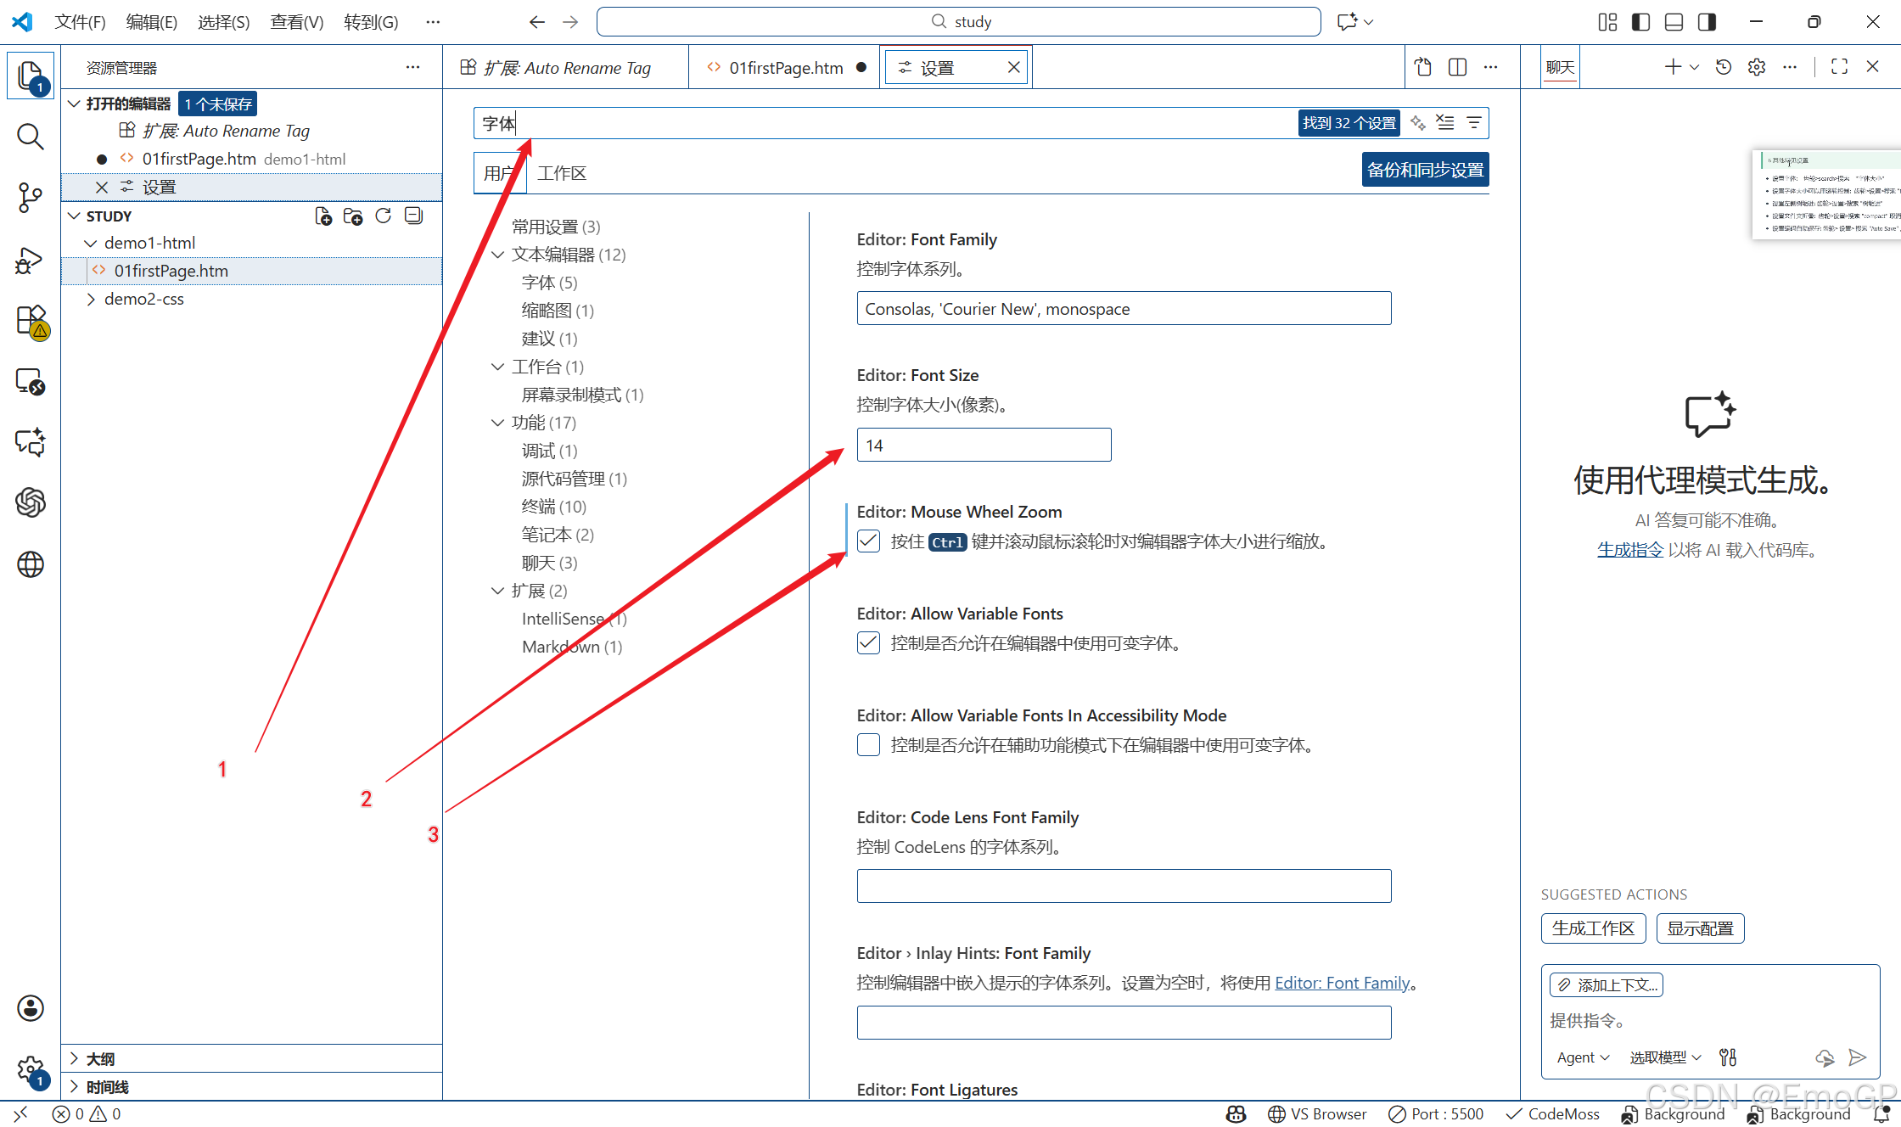Open the 01firstPage.htm editor tab
The width and height of the screenshot is (1901, 1127).
(x=785, y=68)
